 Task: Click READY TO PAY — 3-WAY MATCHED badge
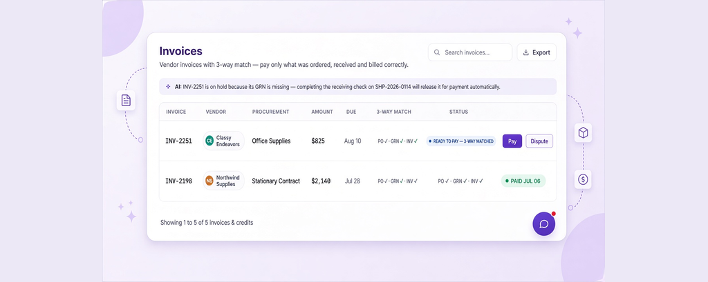(461, 141)
